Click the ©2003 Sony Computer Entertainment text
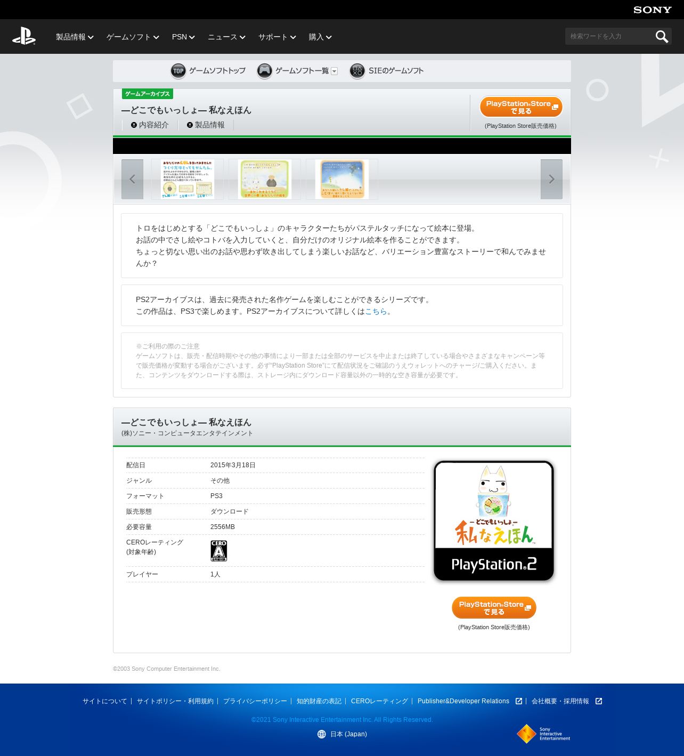This screenshot has width=684, height=756. 167,669
